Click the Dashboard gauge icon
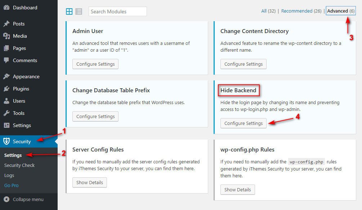The height and width of the screenshot is (210, 362). coord(6,8)
